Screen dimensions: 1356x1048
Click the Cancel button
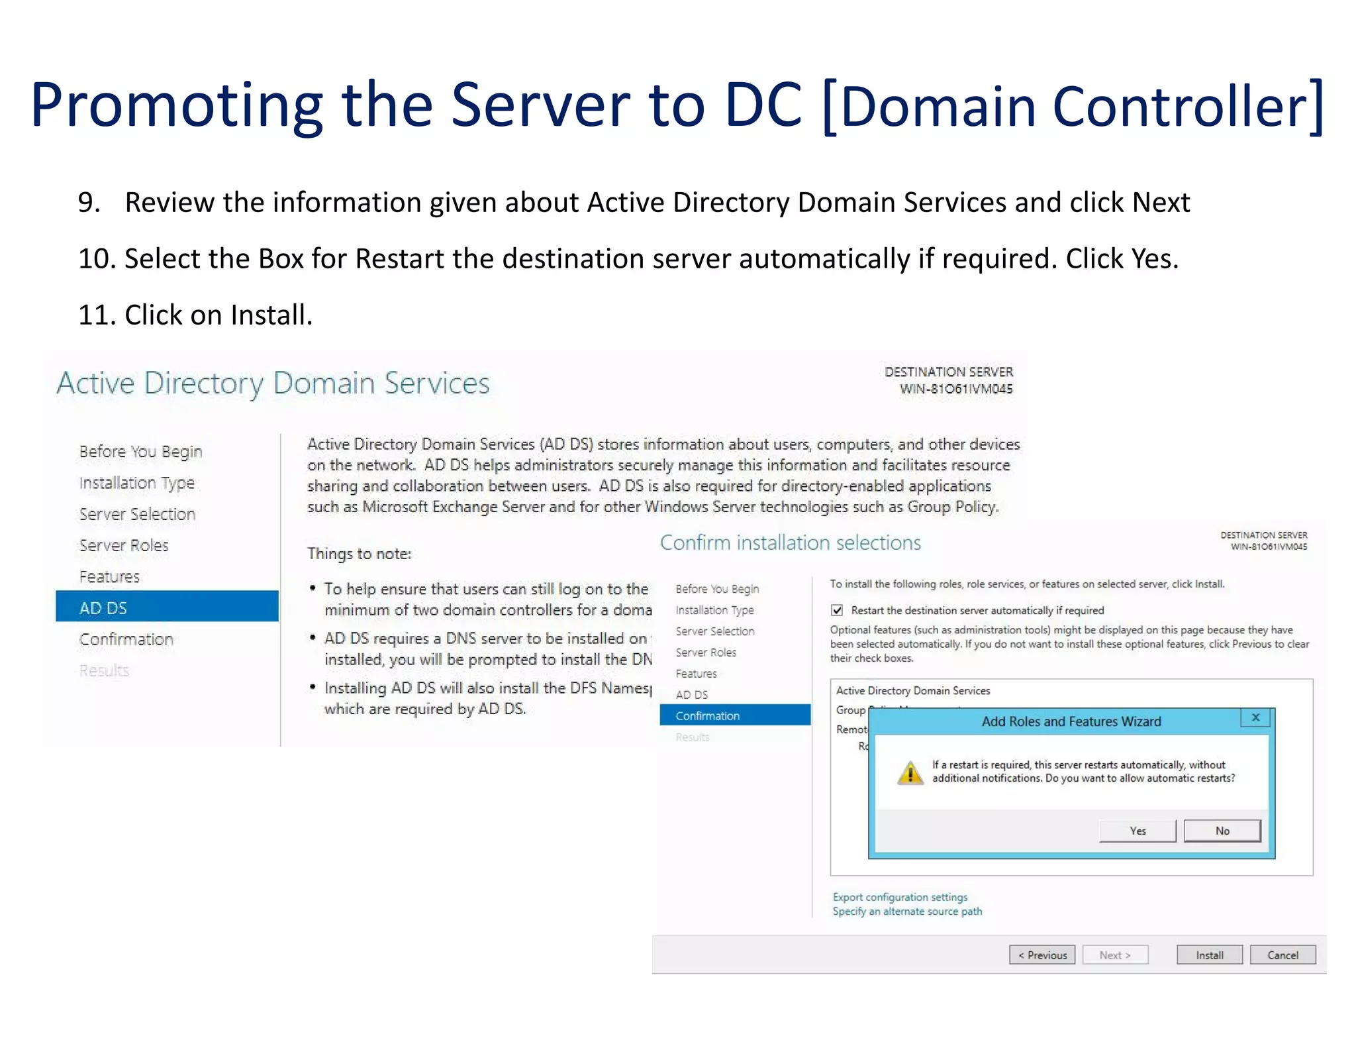(x=1283, y=955)
